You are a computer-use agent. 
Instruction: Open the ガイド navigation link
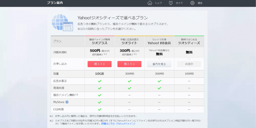tap(179, 3)
